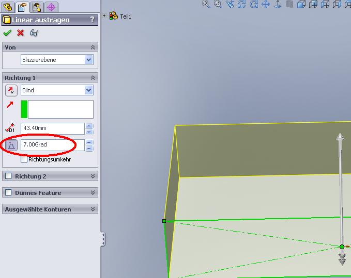351x278 pixels.
Task: Decrease the 43.40mm depth with down spinner
Action: 89,132
